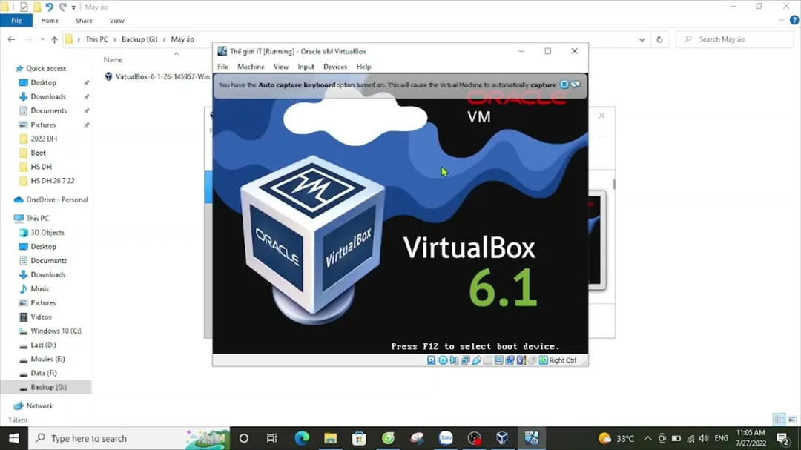This screenshot has height=450, width=801.
Task: Open File tab in File Explorer ribbon
Action: [x=16, y=21]
